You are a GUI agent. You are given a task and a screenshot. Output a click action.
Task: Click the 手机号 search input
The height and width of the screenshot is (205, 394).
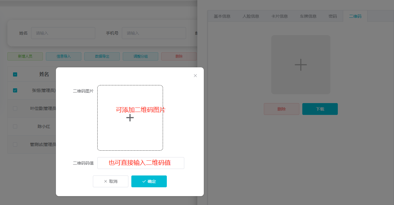(154, 33)
